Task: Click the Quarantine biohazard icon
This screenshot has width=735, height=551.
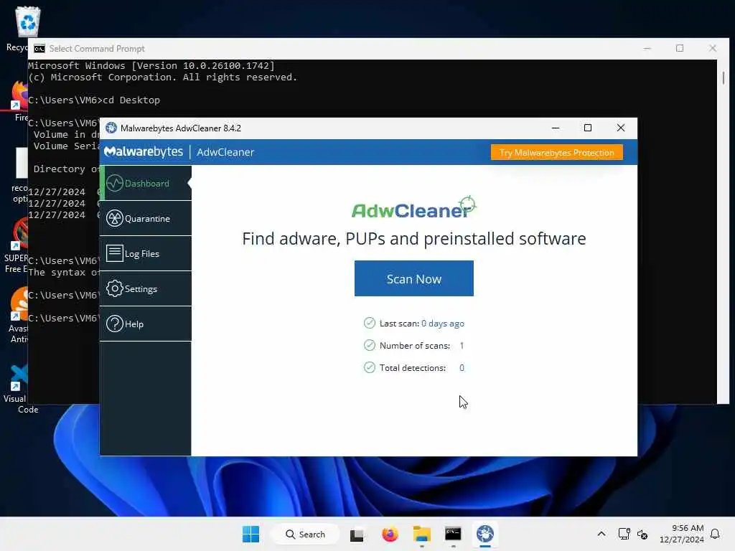Action: pos(114,218)
